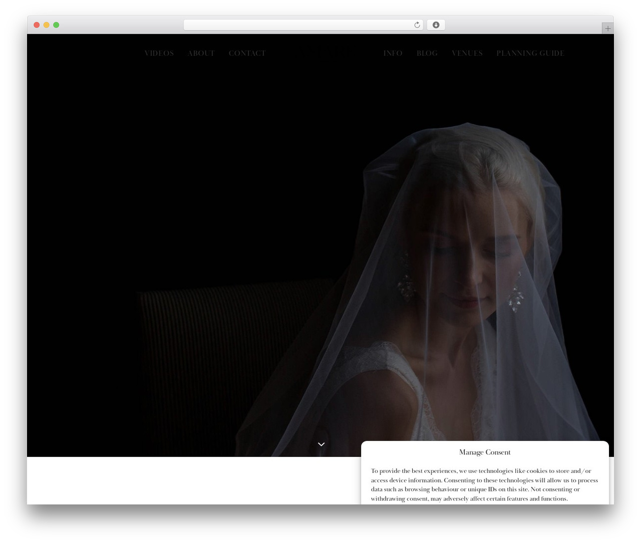Screen dimensions: 641x543
Task: Open the Planning Guide link
Action: click(x=530, y=53)
